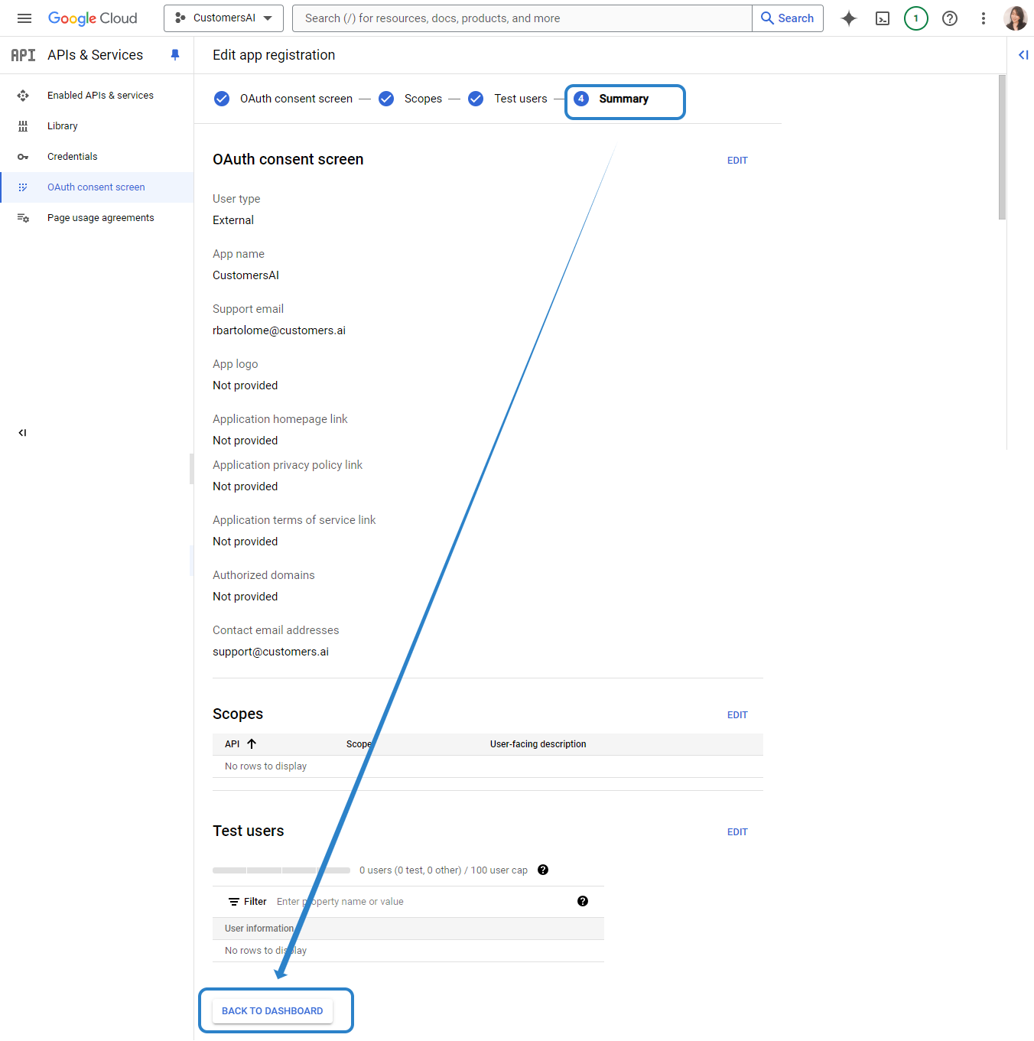
Task: Click the Scope column header
Action: pyautogui.click(x=359, y=744)
